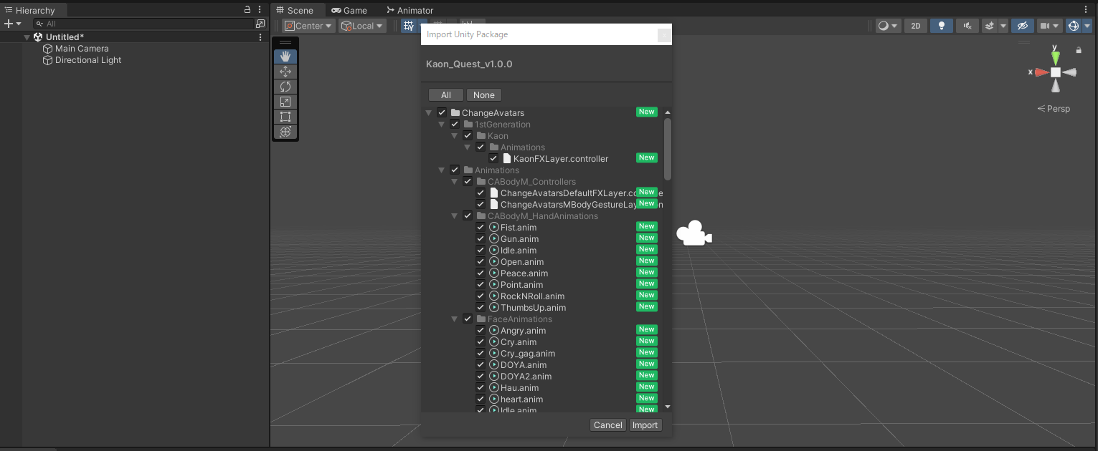The image size is (1098, 451).
Task: Switch to the Scene tab
Action: click(x=298, y=10)
